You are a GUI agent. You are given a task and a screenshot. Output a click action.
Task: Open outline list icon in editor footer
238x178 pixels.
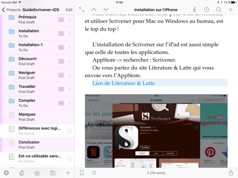(x=94, y=173)
